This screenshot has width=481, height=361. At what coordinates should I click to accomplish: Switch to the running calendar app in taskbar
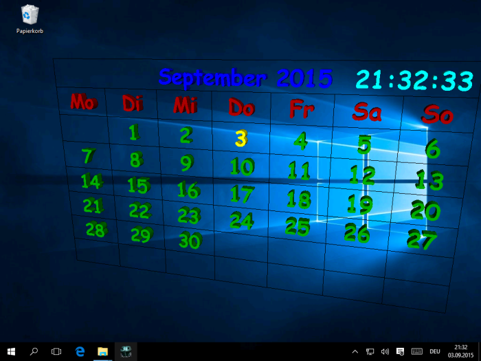(126, 351)
